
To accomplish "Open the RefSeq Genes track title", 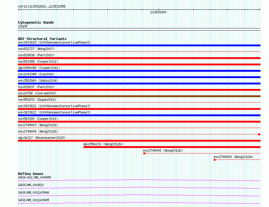I will 31,174.
